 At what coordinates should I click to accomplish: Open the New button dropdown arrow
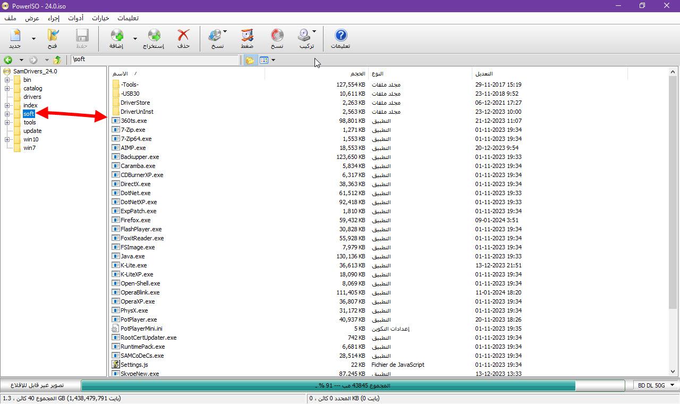(34, 38)
